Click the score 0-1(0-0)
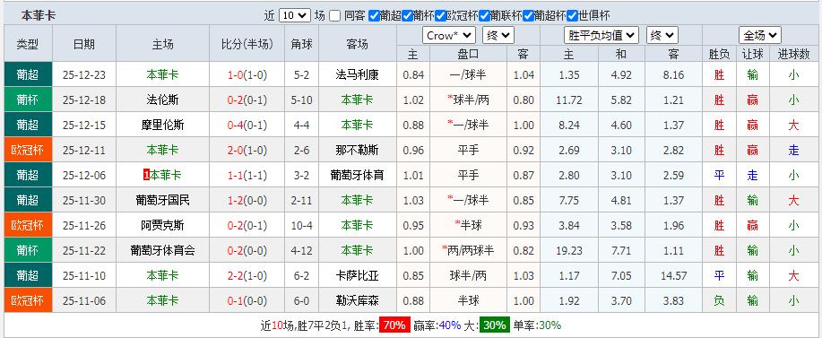822x338 pixels. [x=247, y=301]
